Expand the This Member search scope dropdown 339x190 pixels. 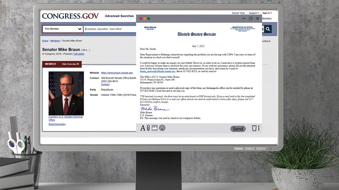tap(63, 29)
